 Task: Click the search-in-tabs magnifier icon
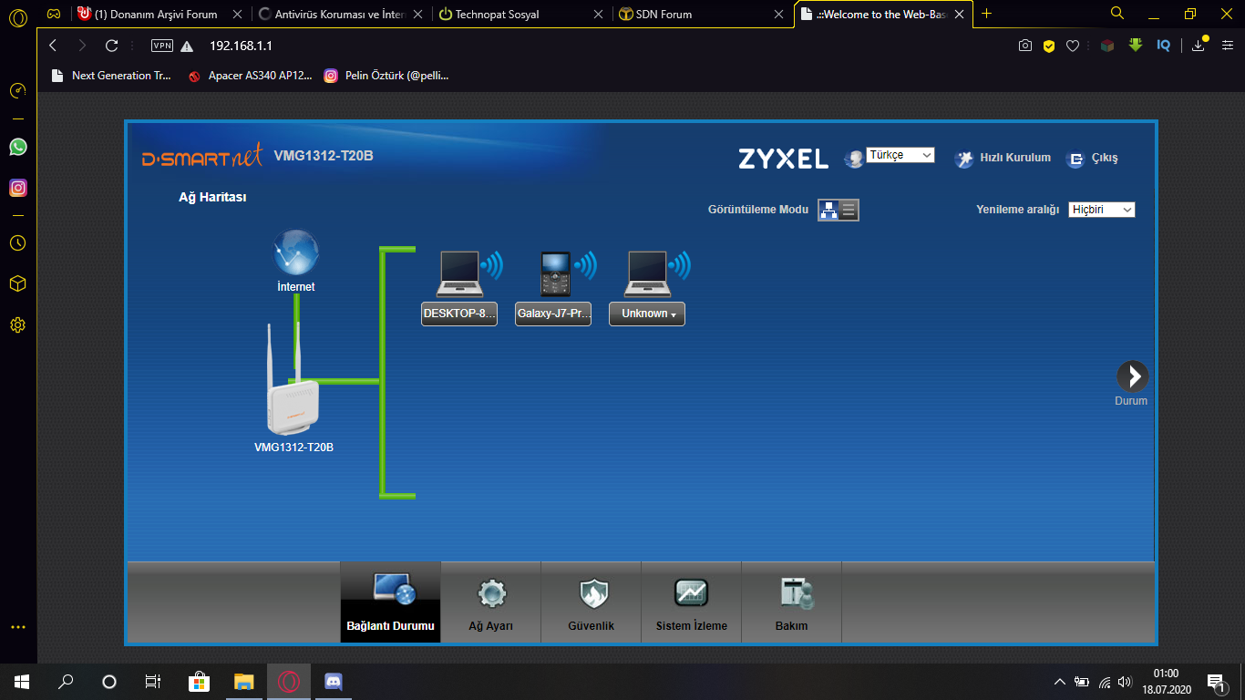[x=1117, y=14]
